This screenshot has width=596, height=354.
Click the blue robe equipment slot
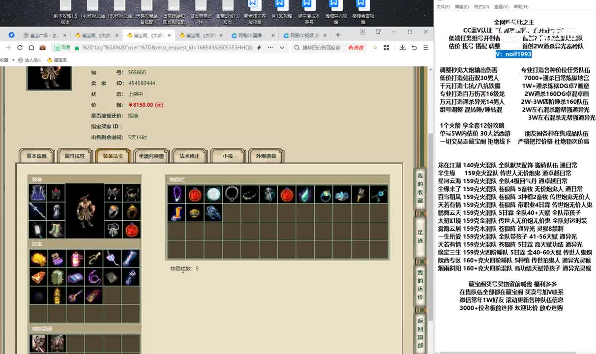pos(38,193)
